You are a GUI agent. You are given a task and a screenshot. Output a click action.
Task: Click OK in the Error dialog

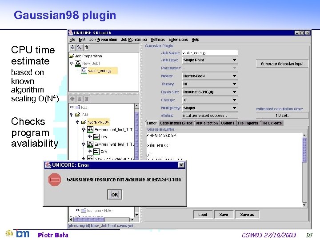115,195
